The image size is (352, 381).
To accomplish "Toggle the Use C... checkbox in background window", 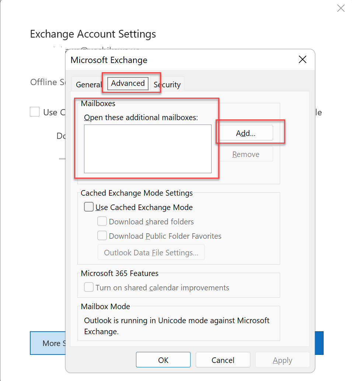I will (x=35, y=112).
